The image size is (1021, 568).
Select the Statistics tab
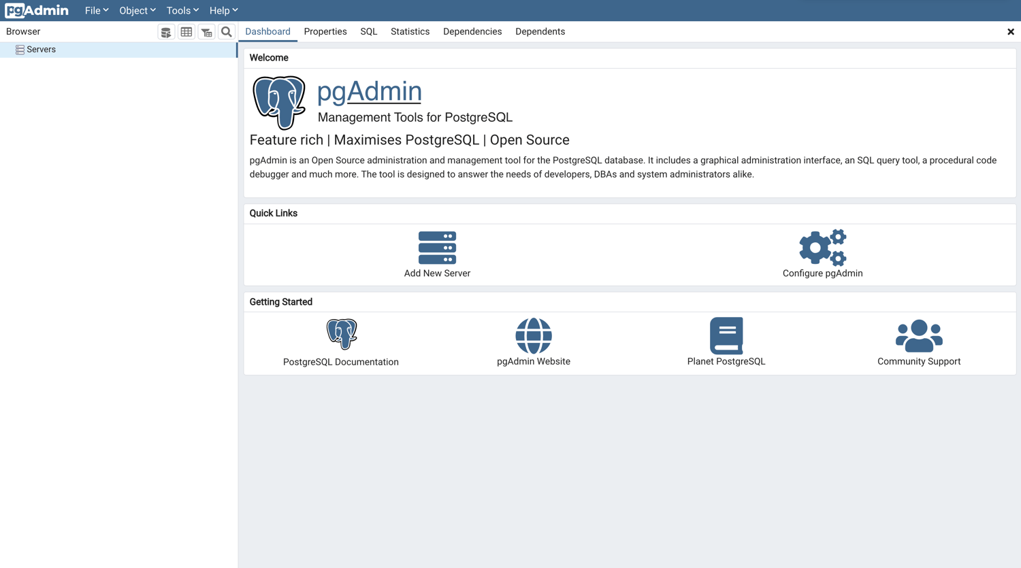pyautogui.click(x=410, y=31)
